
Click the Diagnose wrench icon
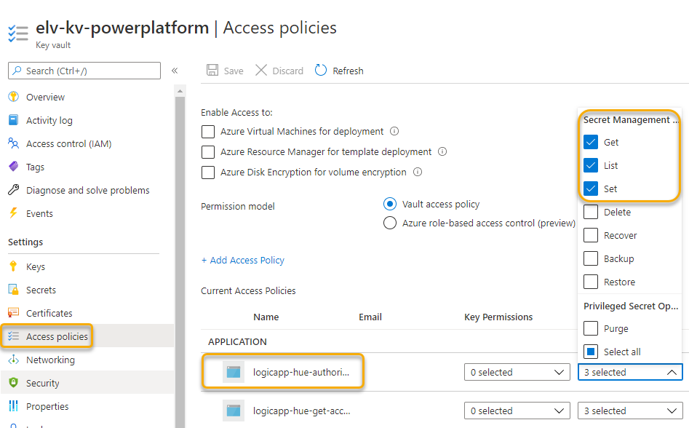pos(14,190)
